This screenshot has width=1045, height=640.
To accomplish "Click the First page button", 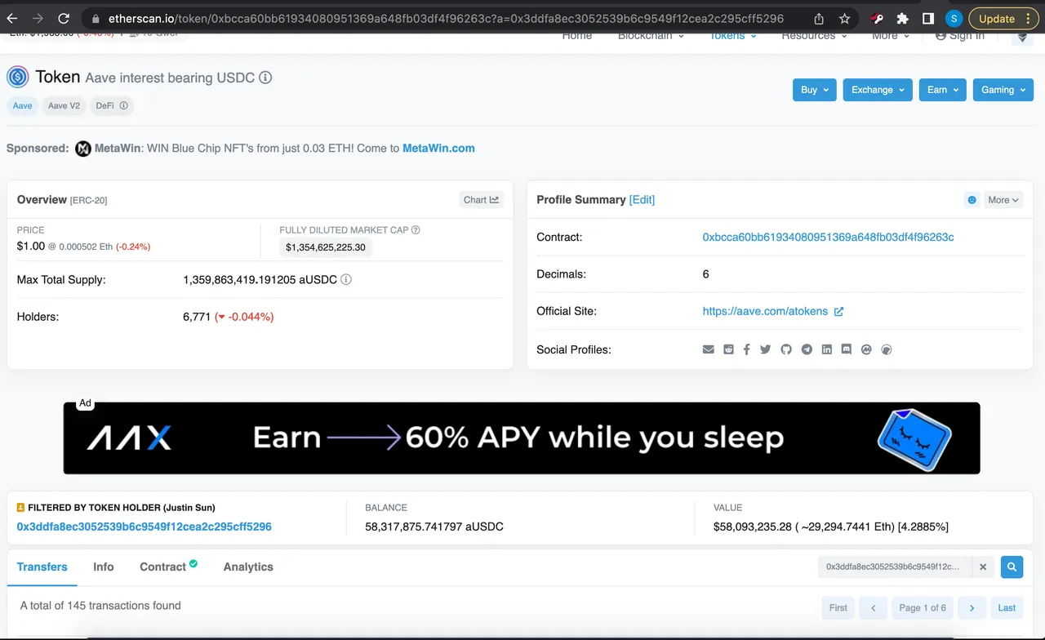I will coord(838,607).
